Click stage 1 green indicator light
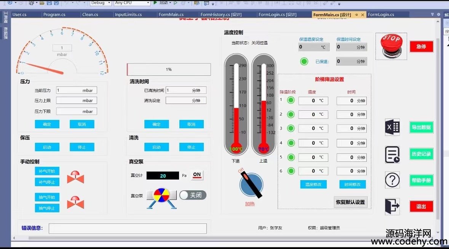The width and height of the screenshot is (449, 249). (291, 100)
